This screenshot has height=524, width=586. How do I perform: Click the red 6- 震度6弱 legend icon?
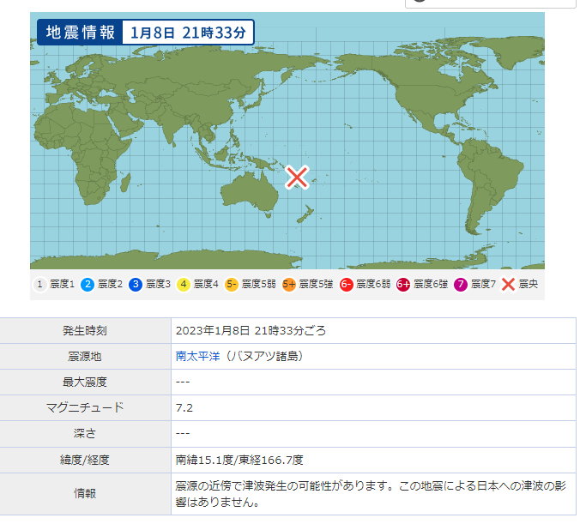point(346,285)
